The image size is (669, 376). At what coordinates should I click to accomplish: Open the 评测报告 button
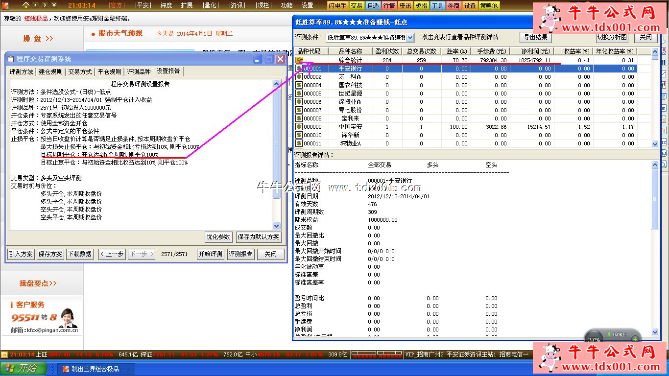coord(240,254)
